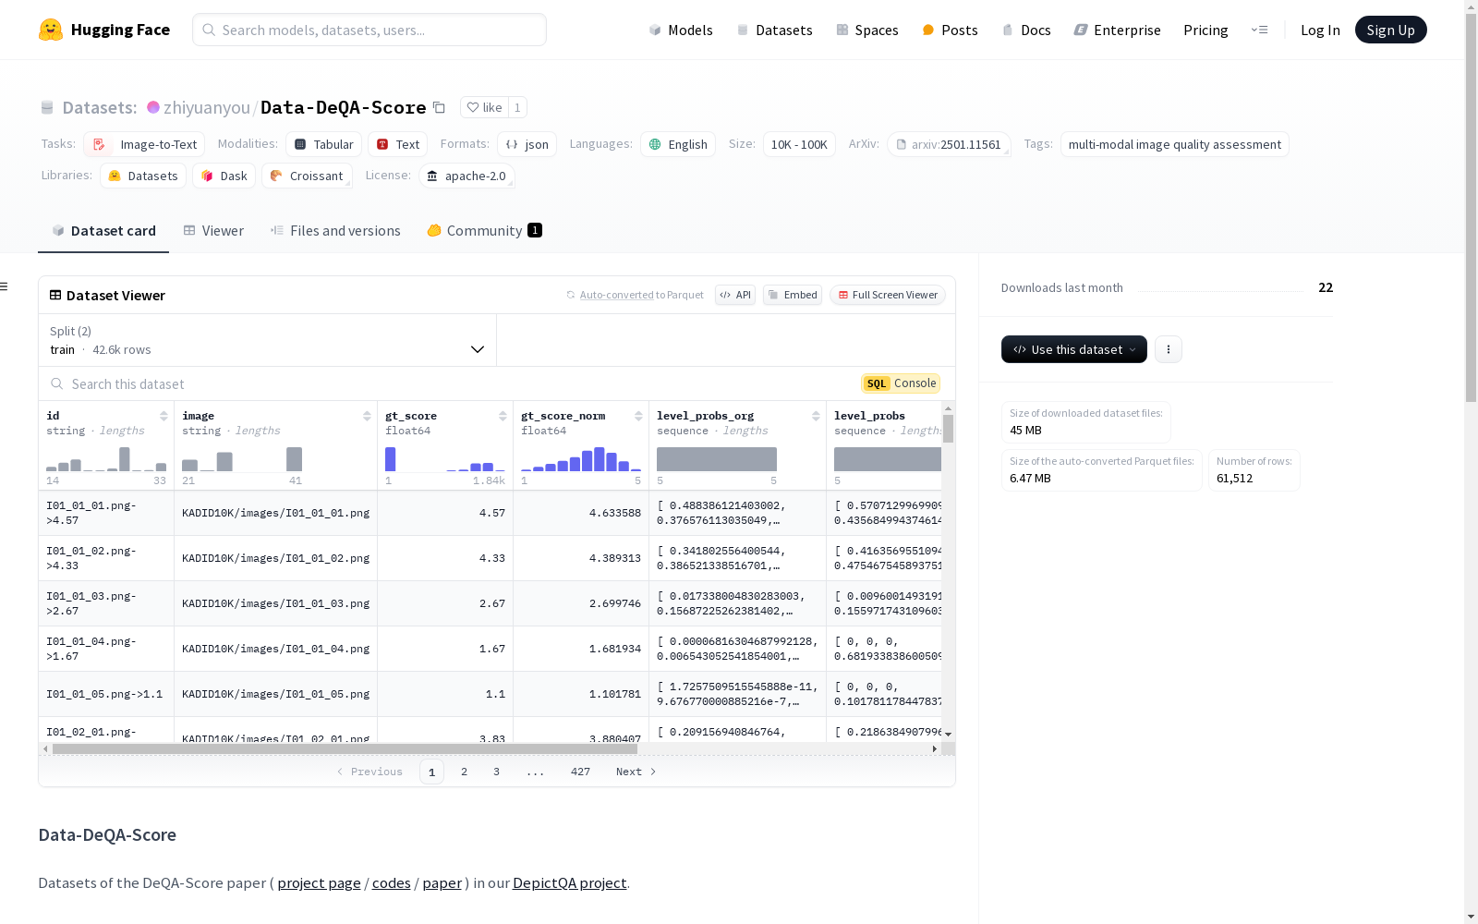Image resolution: width=1478 pixels, height=924 pixels.
Task: Click the Embed button
Action: [x=793, y=295]
